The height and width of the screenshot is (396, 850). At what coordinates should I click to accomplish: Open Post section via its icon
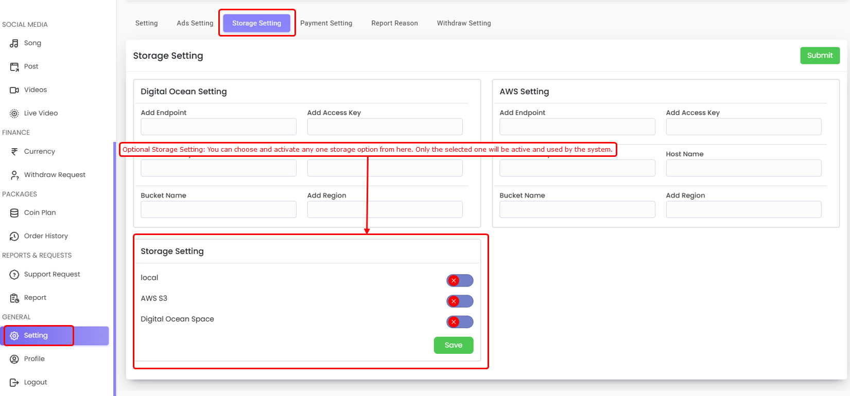click(x=14, y=67)
